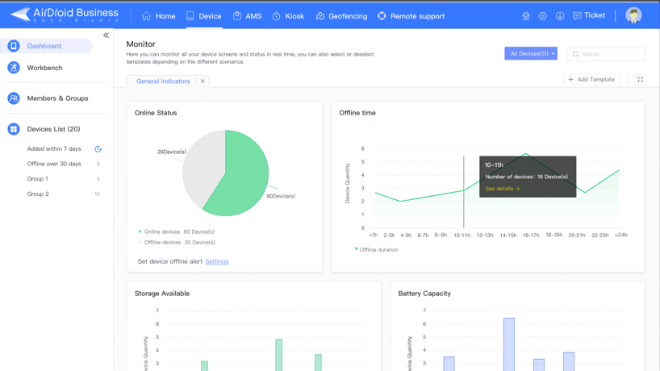The image size is (660, 371).
Task: Expand the Devices List (20) section
Action: point(53,129)
